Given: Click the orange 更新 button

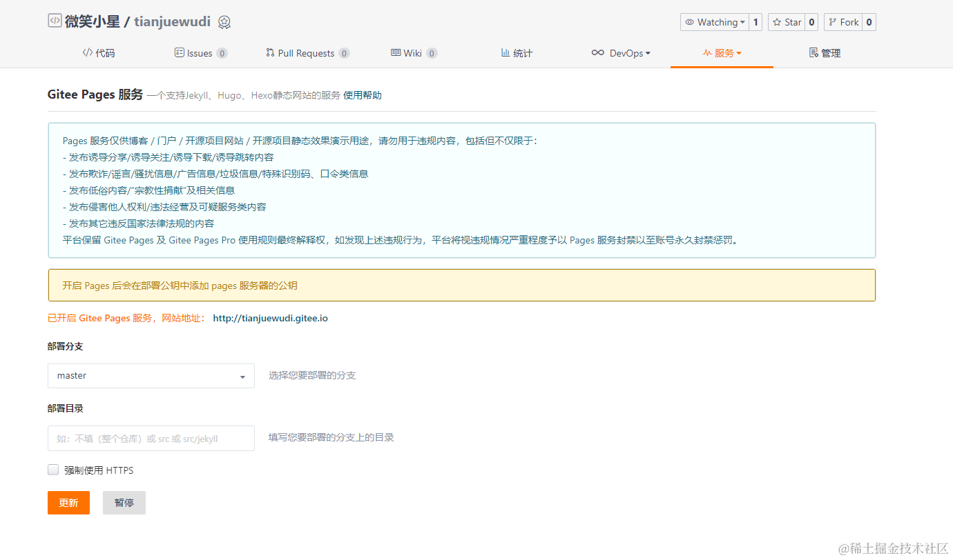Looking at the screenshot, I should point(68,503).
